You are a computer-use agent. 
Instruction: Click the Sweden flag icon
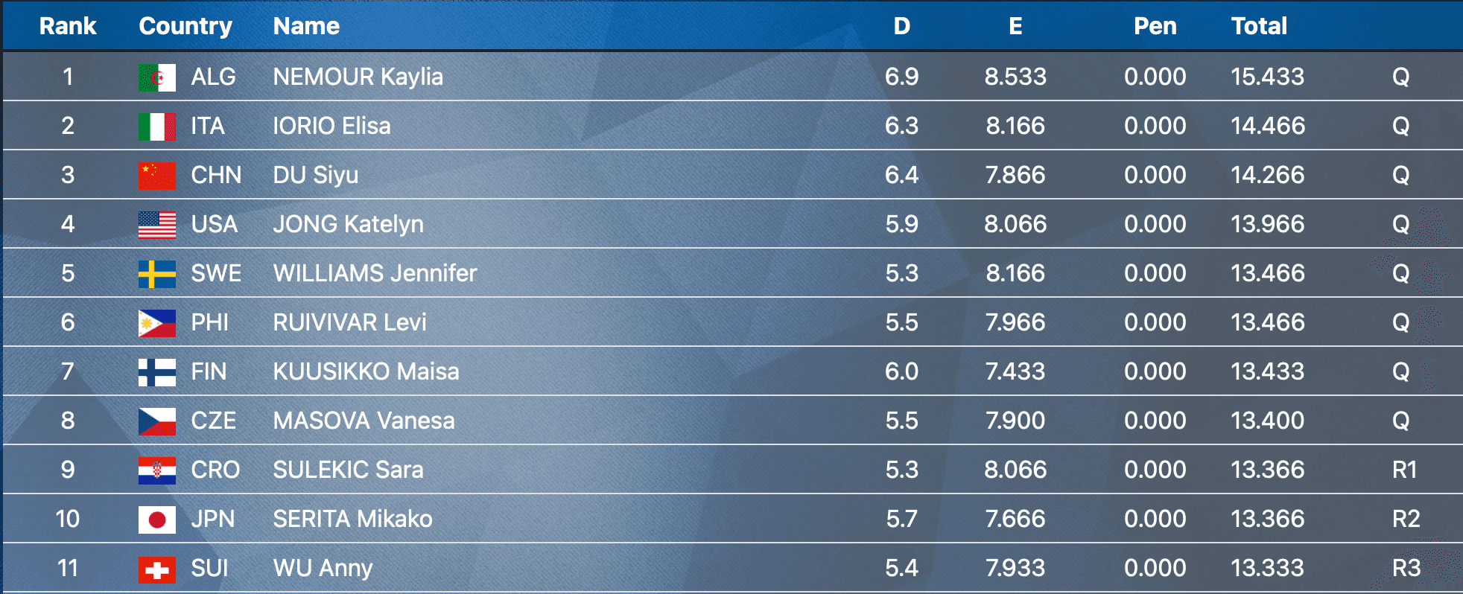click(x=157, y=274)
